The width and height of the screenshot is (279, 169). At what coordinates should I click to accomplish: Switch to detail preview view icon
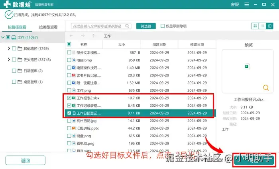269,26
